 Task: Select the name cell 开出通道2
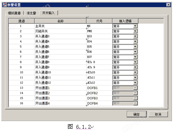click(61, 93)
